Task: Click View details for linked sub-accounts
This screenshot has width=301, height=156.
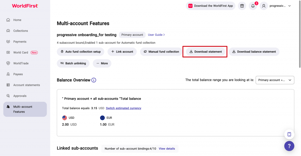Action: coord(167,149)
